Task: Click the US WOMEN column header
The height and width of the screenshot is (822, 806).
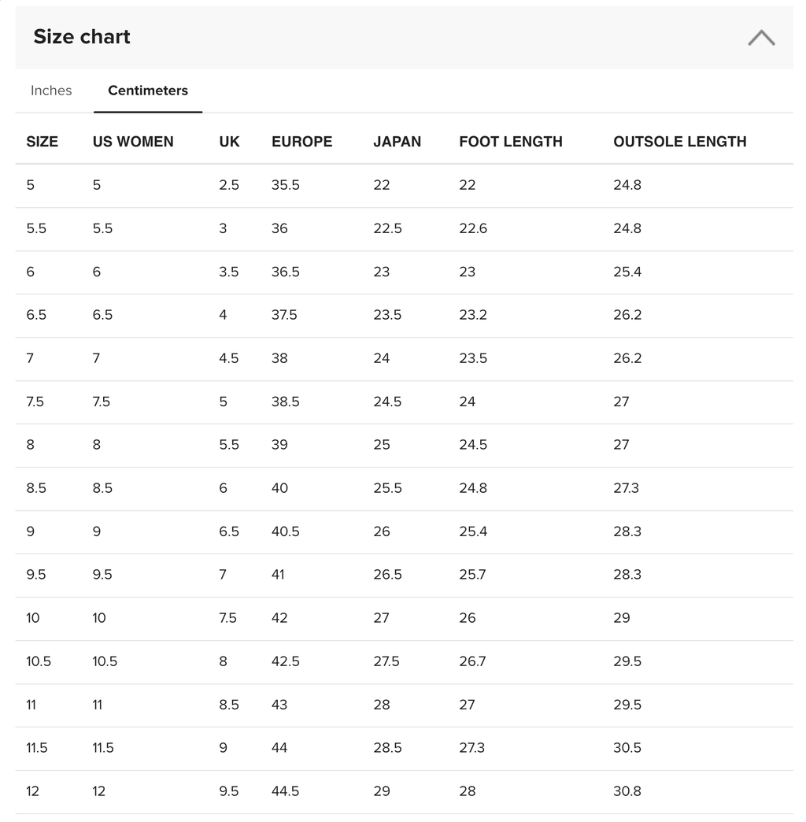Action: (x=133, y=142)
